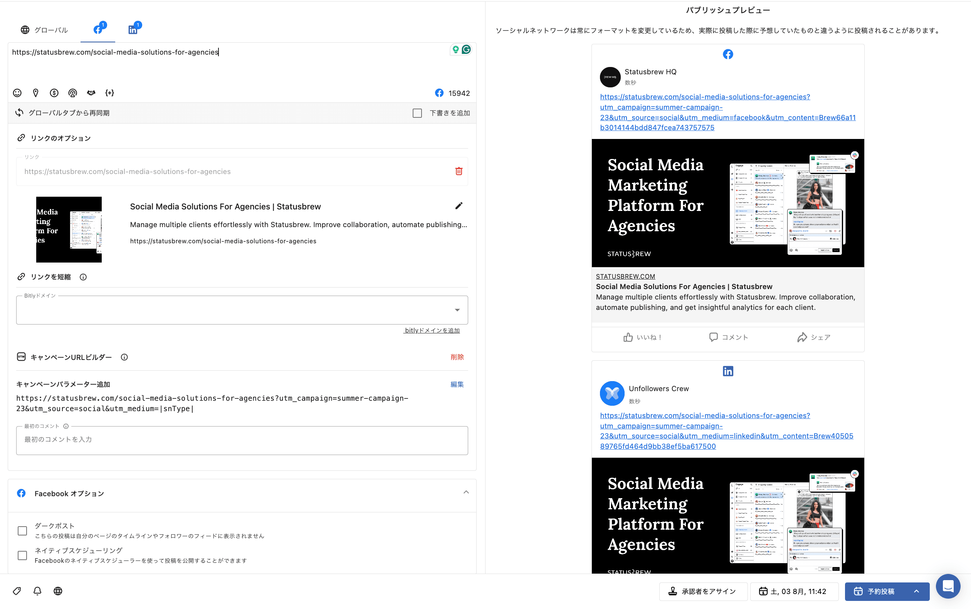Open the Bitlyドメイン dropdown
The image size is (971, 609).
pos(242,310)
